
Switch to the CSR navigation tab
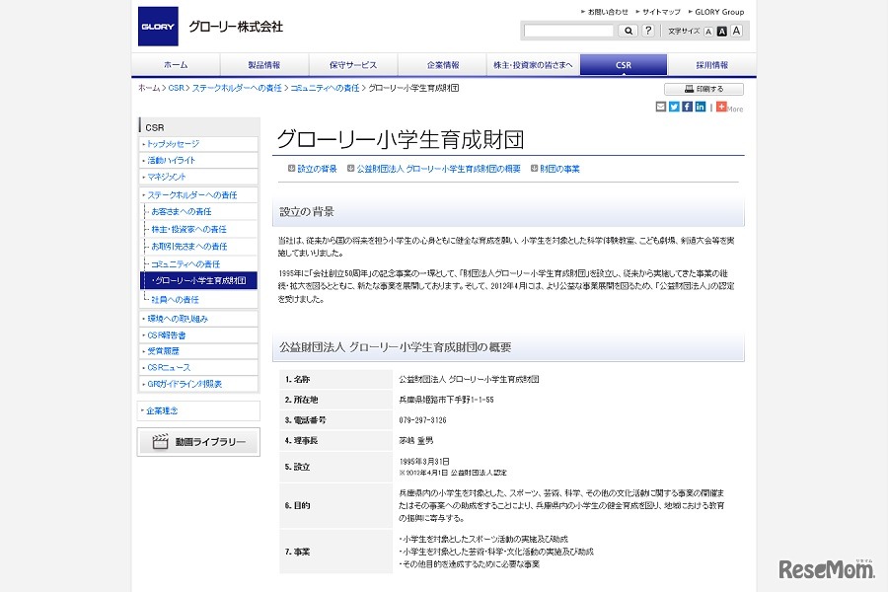tap(623, 63)
